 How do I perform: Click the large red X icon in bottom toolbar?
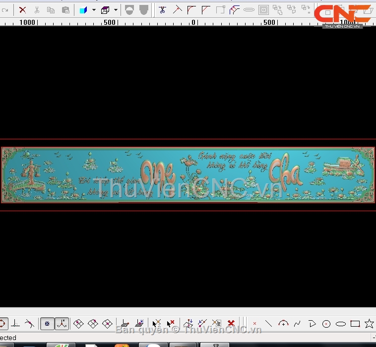pos(231,324)
